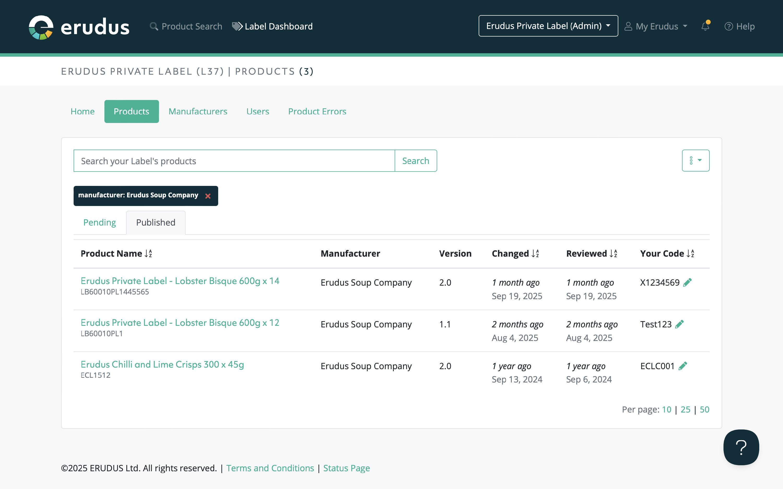The image size is (783, 489).
Task: Edit code pencil icon for Test123
Action: 679,324
